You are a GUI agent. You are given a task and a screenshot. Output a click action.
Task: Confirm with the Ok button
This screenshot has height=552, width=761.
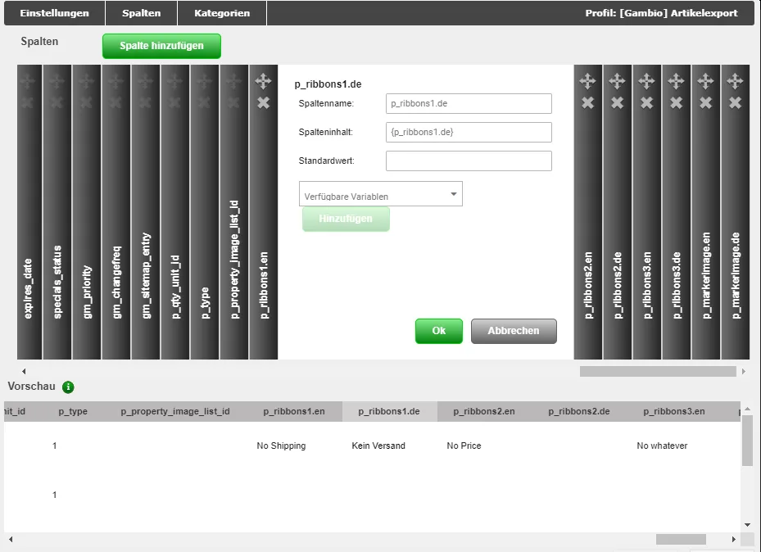coord(439,331)
